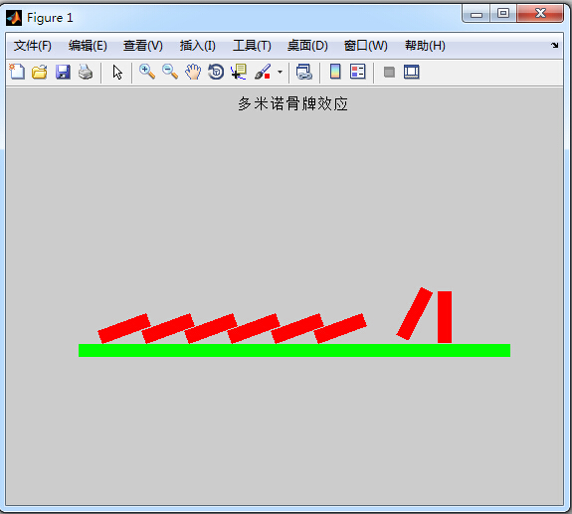
Task: Click the MATLAB logo in the title bar
Action: 14,18
